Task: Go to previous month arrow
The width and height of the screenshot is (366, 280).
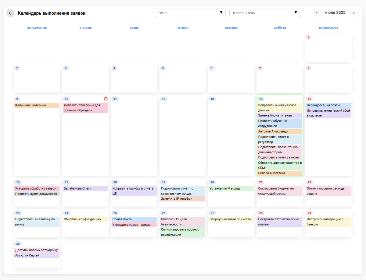Action: pyautogui.click(x=317, y=13)
